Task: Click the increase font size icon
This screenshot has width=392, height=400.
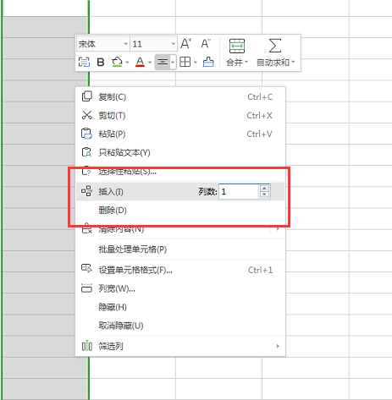Action: point(185,44)
